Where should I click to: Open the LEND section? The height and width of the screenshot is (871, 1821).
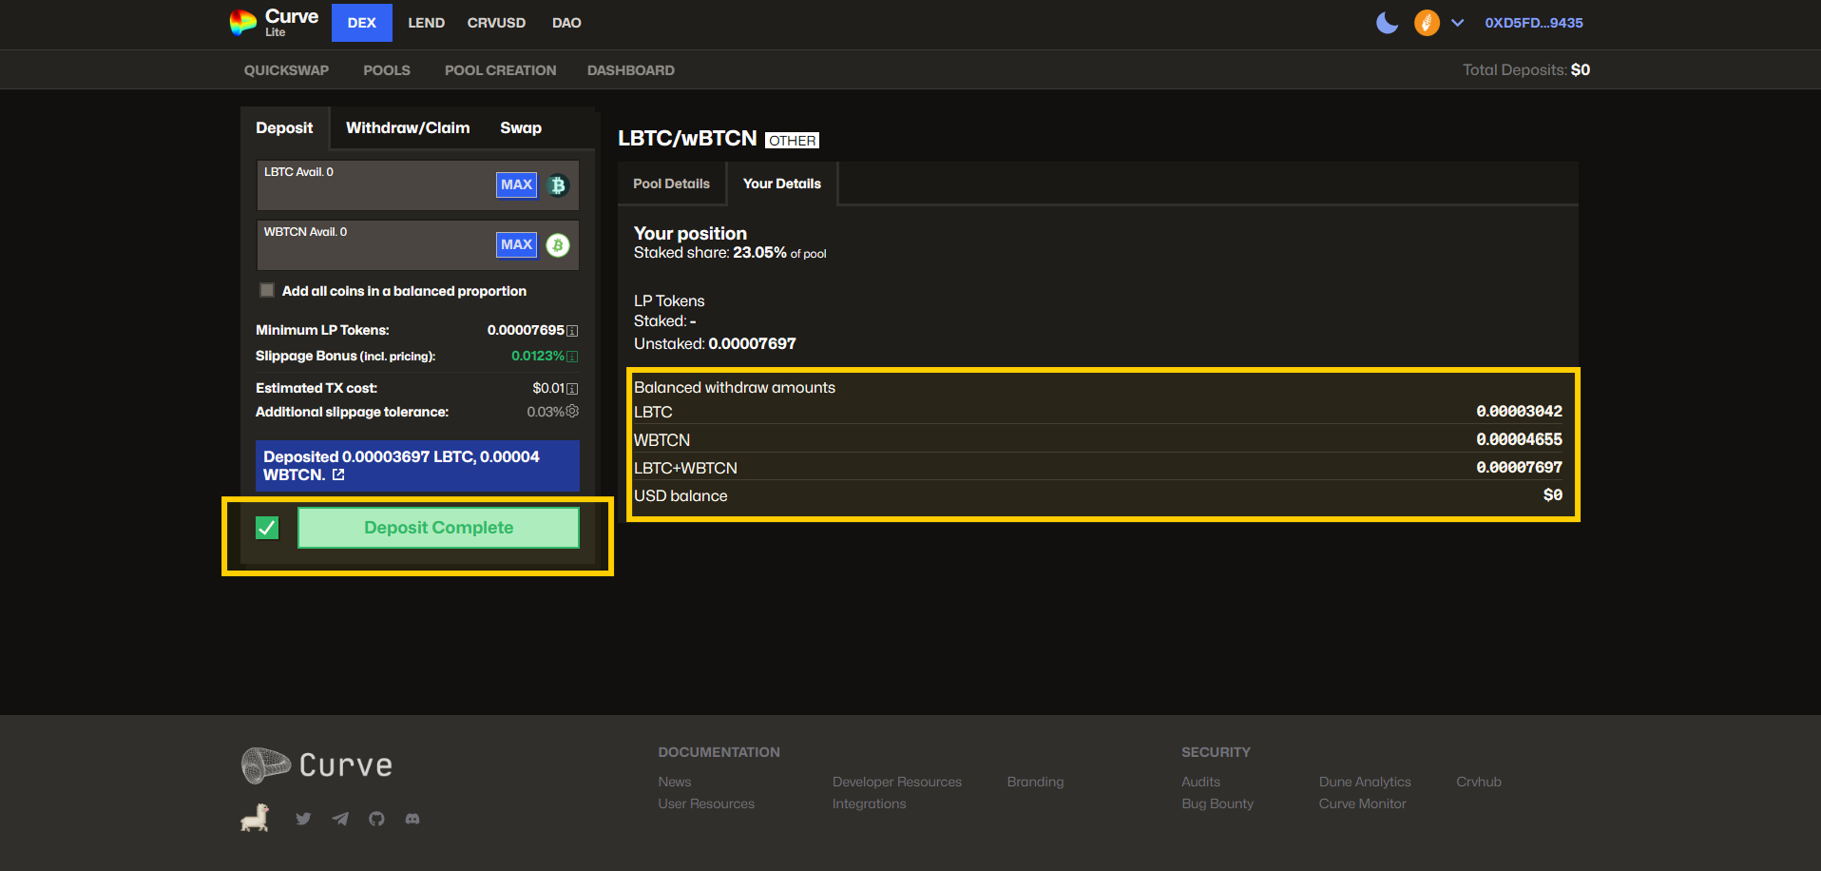click(x=427, y=23)
